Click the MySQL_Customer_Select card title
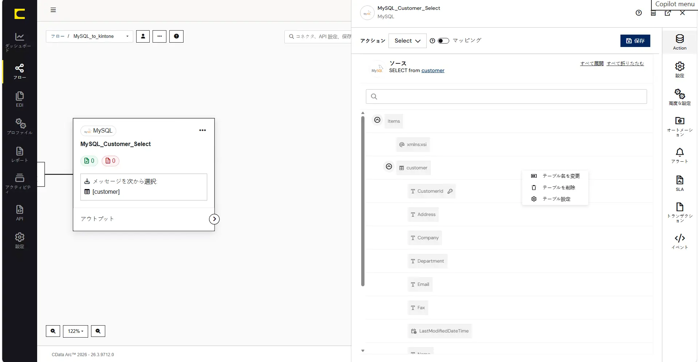 115,144
